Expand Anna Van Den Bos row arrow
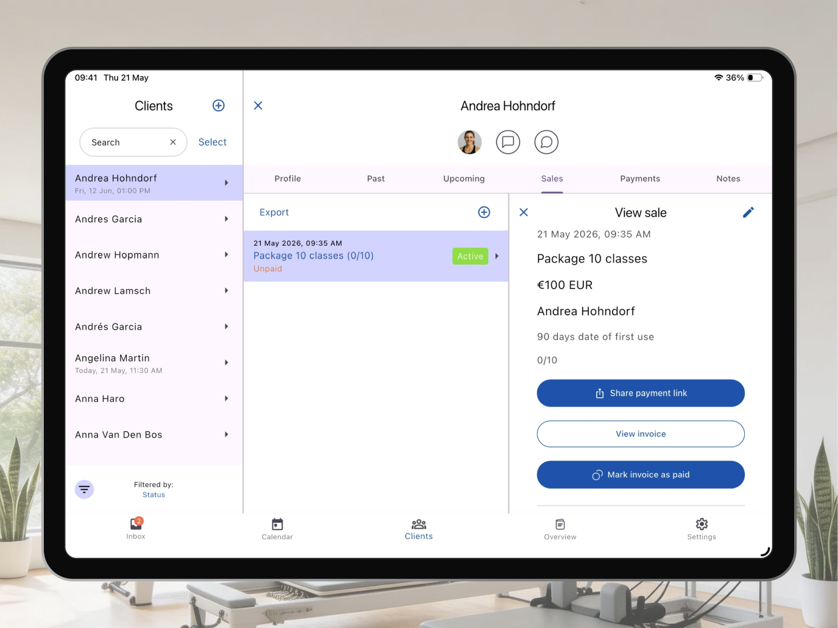The width and height of the screenshot is (838, 628). click(227, 434)
